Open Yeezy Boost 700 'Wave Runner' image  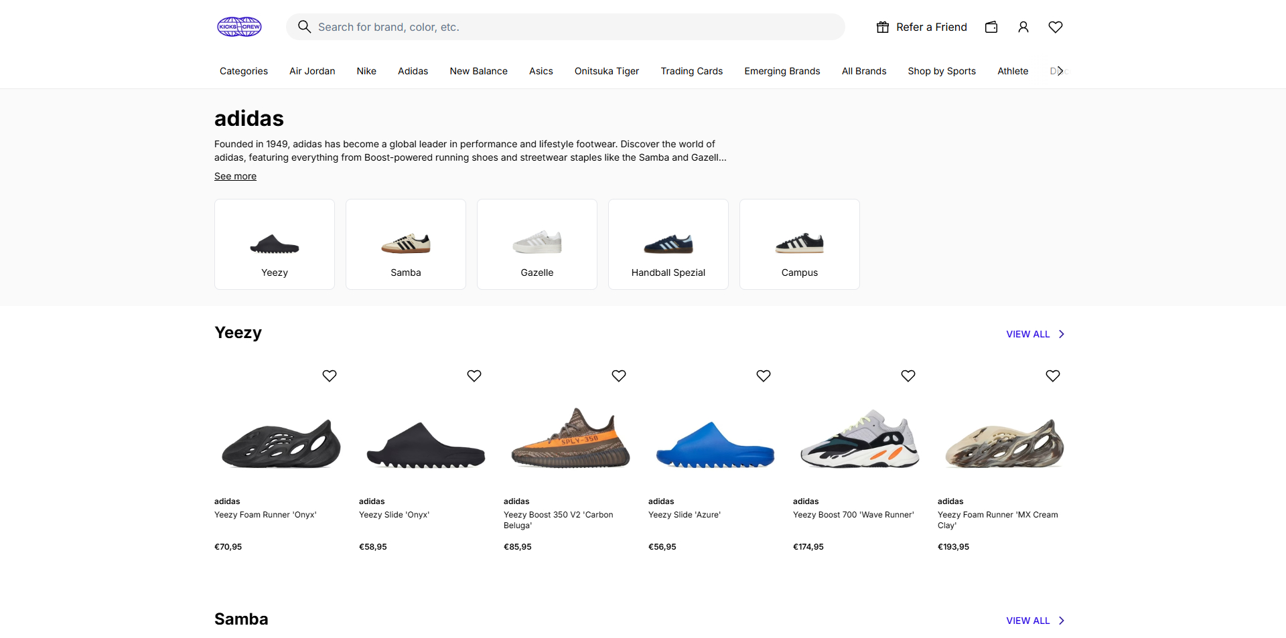860,438
